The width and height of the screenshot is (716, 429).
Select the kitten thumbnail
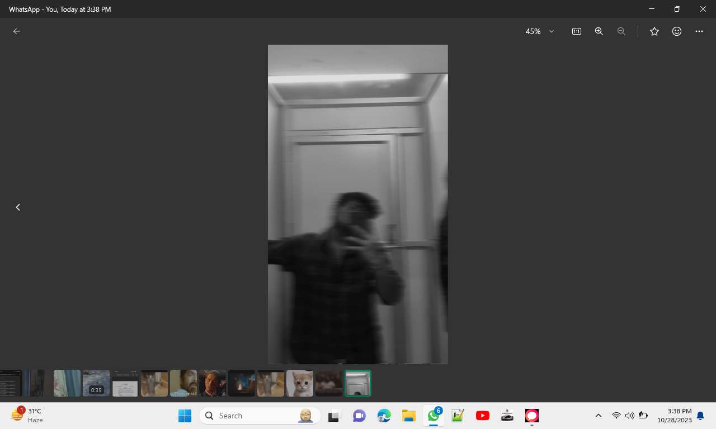click(x=300, y=383)
